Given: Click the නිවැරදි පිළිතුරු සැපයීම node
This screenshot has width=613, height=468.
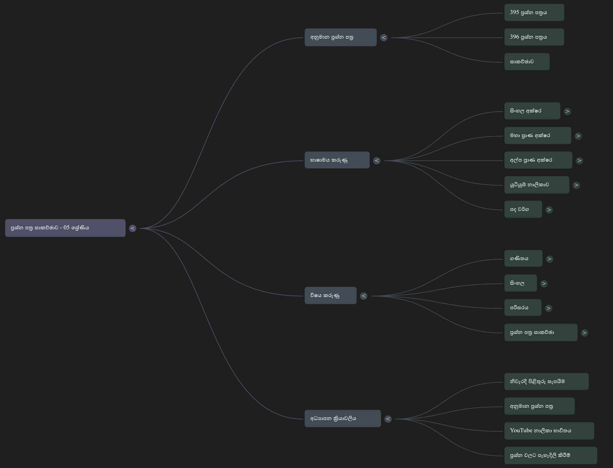Looking at the screenshot, I should click(x=546, y=381).
